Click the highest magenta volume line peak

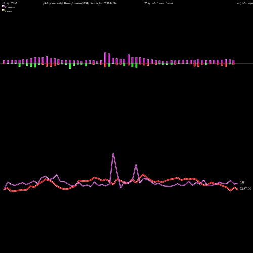coord(113,153)
